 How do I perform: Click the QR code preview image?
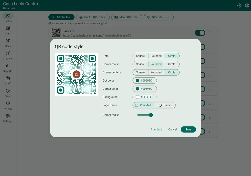76,74
